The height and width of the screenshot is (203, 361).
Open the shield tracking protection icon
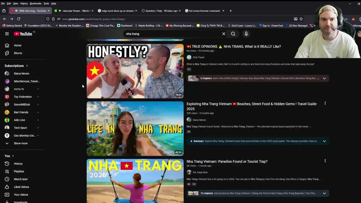48,19
